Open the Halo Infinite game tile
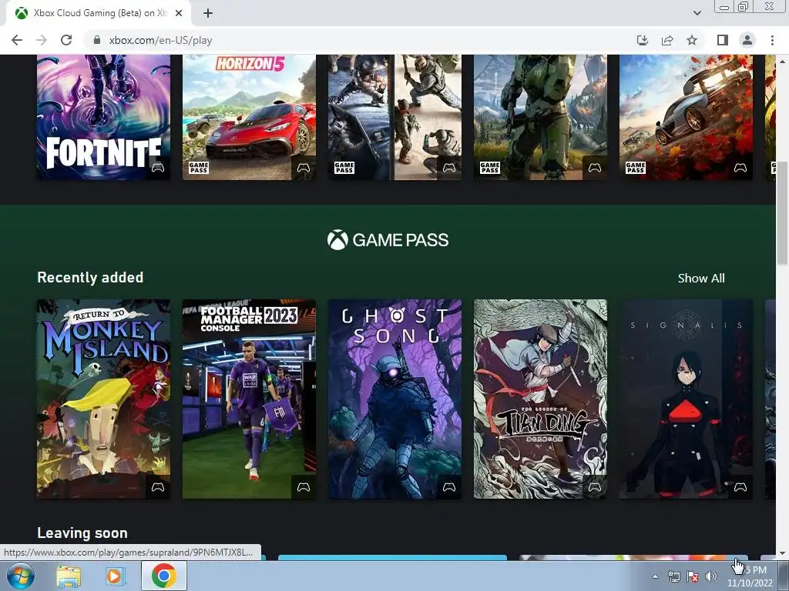789x591 pixels. tap(540, 117)
